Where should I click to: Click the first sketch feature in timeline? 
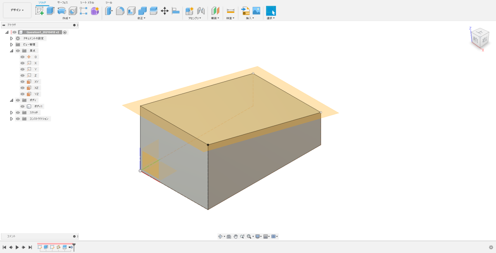click(x=40, y=247)
